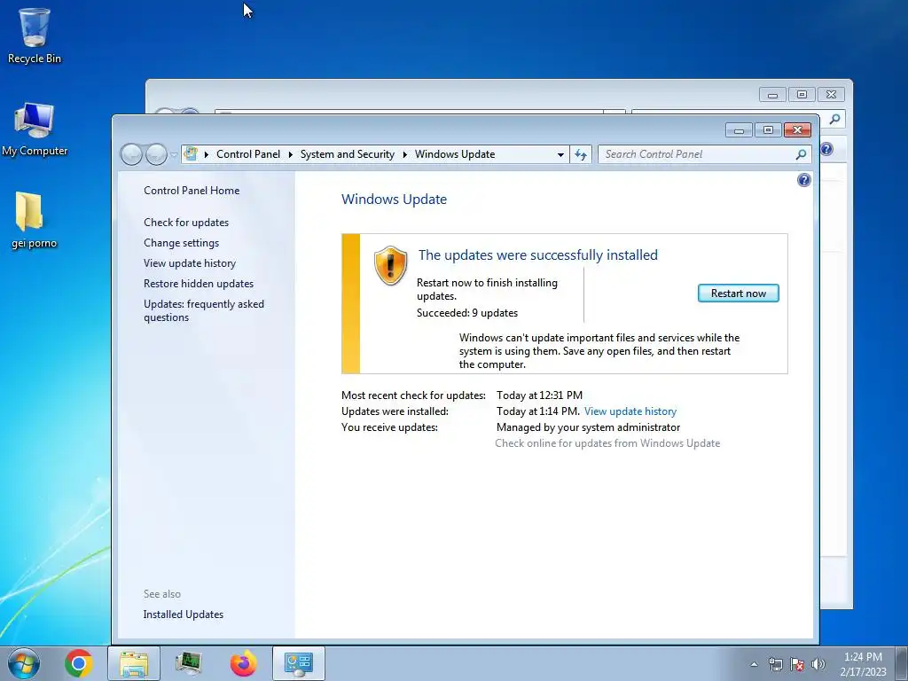The width and height of the screenshot is (908, 681).
Task: Close the background window
Action: pos(831,94)
